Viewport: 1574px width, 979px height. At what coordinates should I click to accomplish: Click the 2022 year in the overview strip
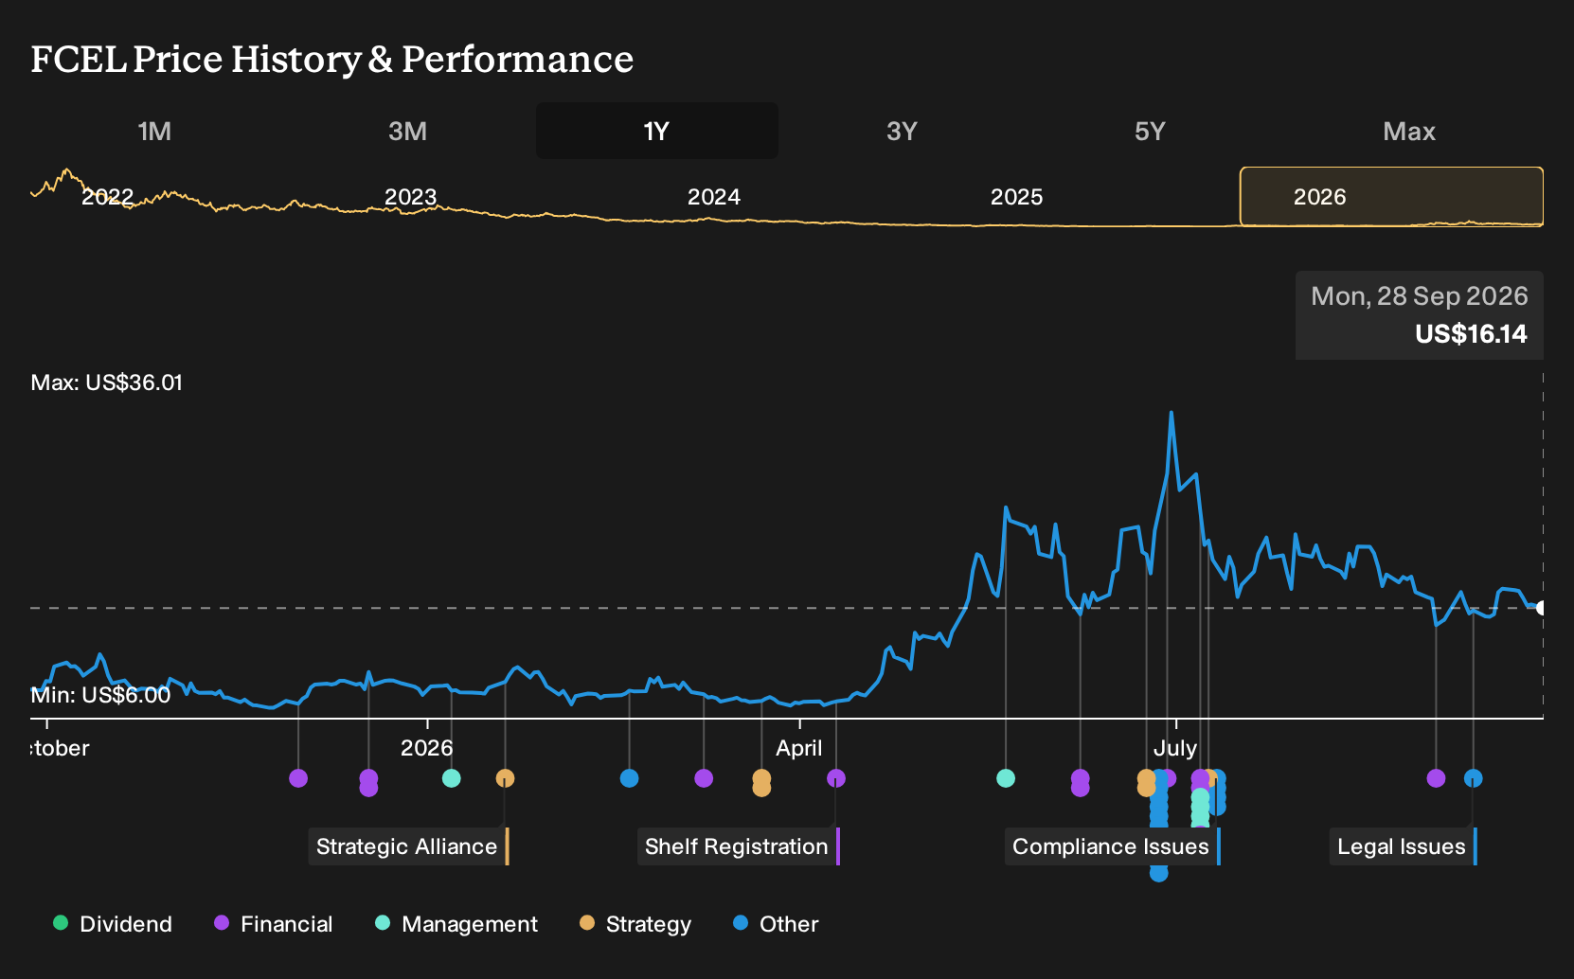[x=108, y=197]
